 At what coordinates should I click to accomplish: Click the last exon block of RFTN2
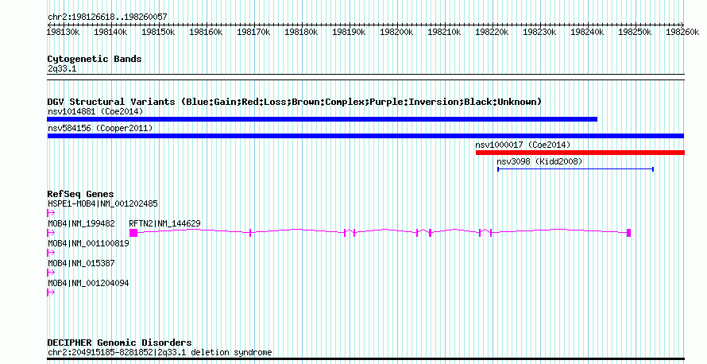[x=628, y=233]
